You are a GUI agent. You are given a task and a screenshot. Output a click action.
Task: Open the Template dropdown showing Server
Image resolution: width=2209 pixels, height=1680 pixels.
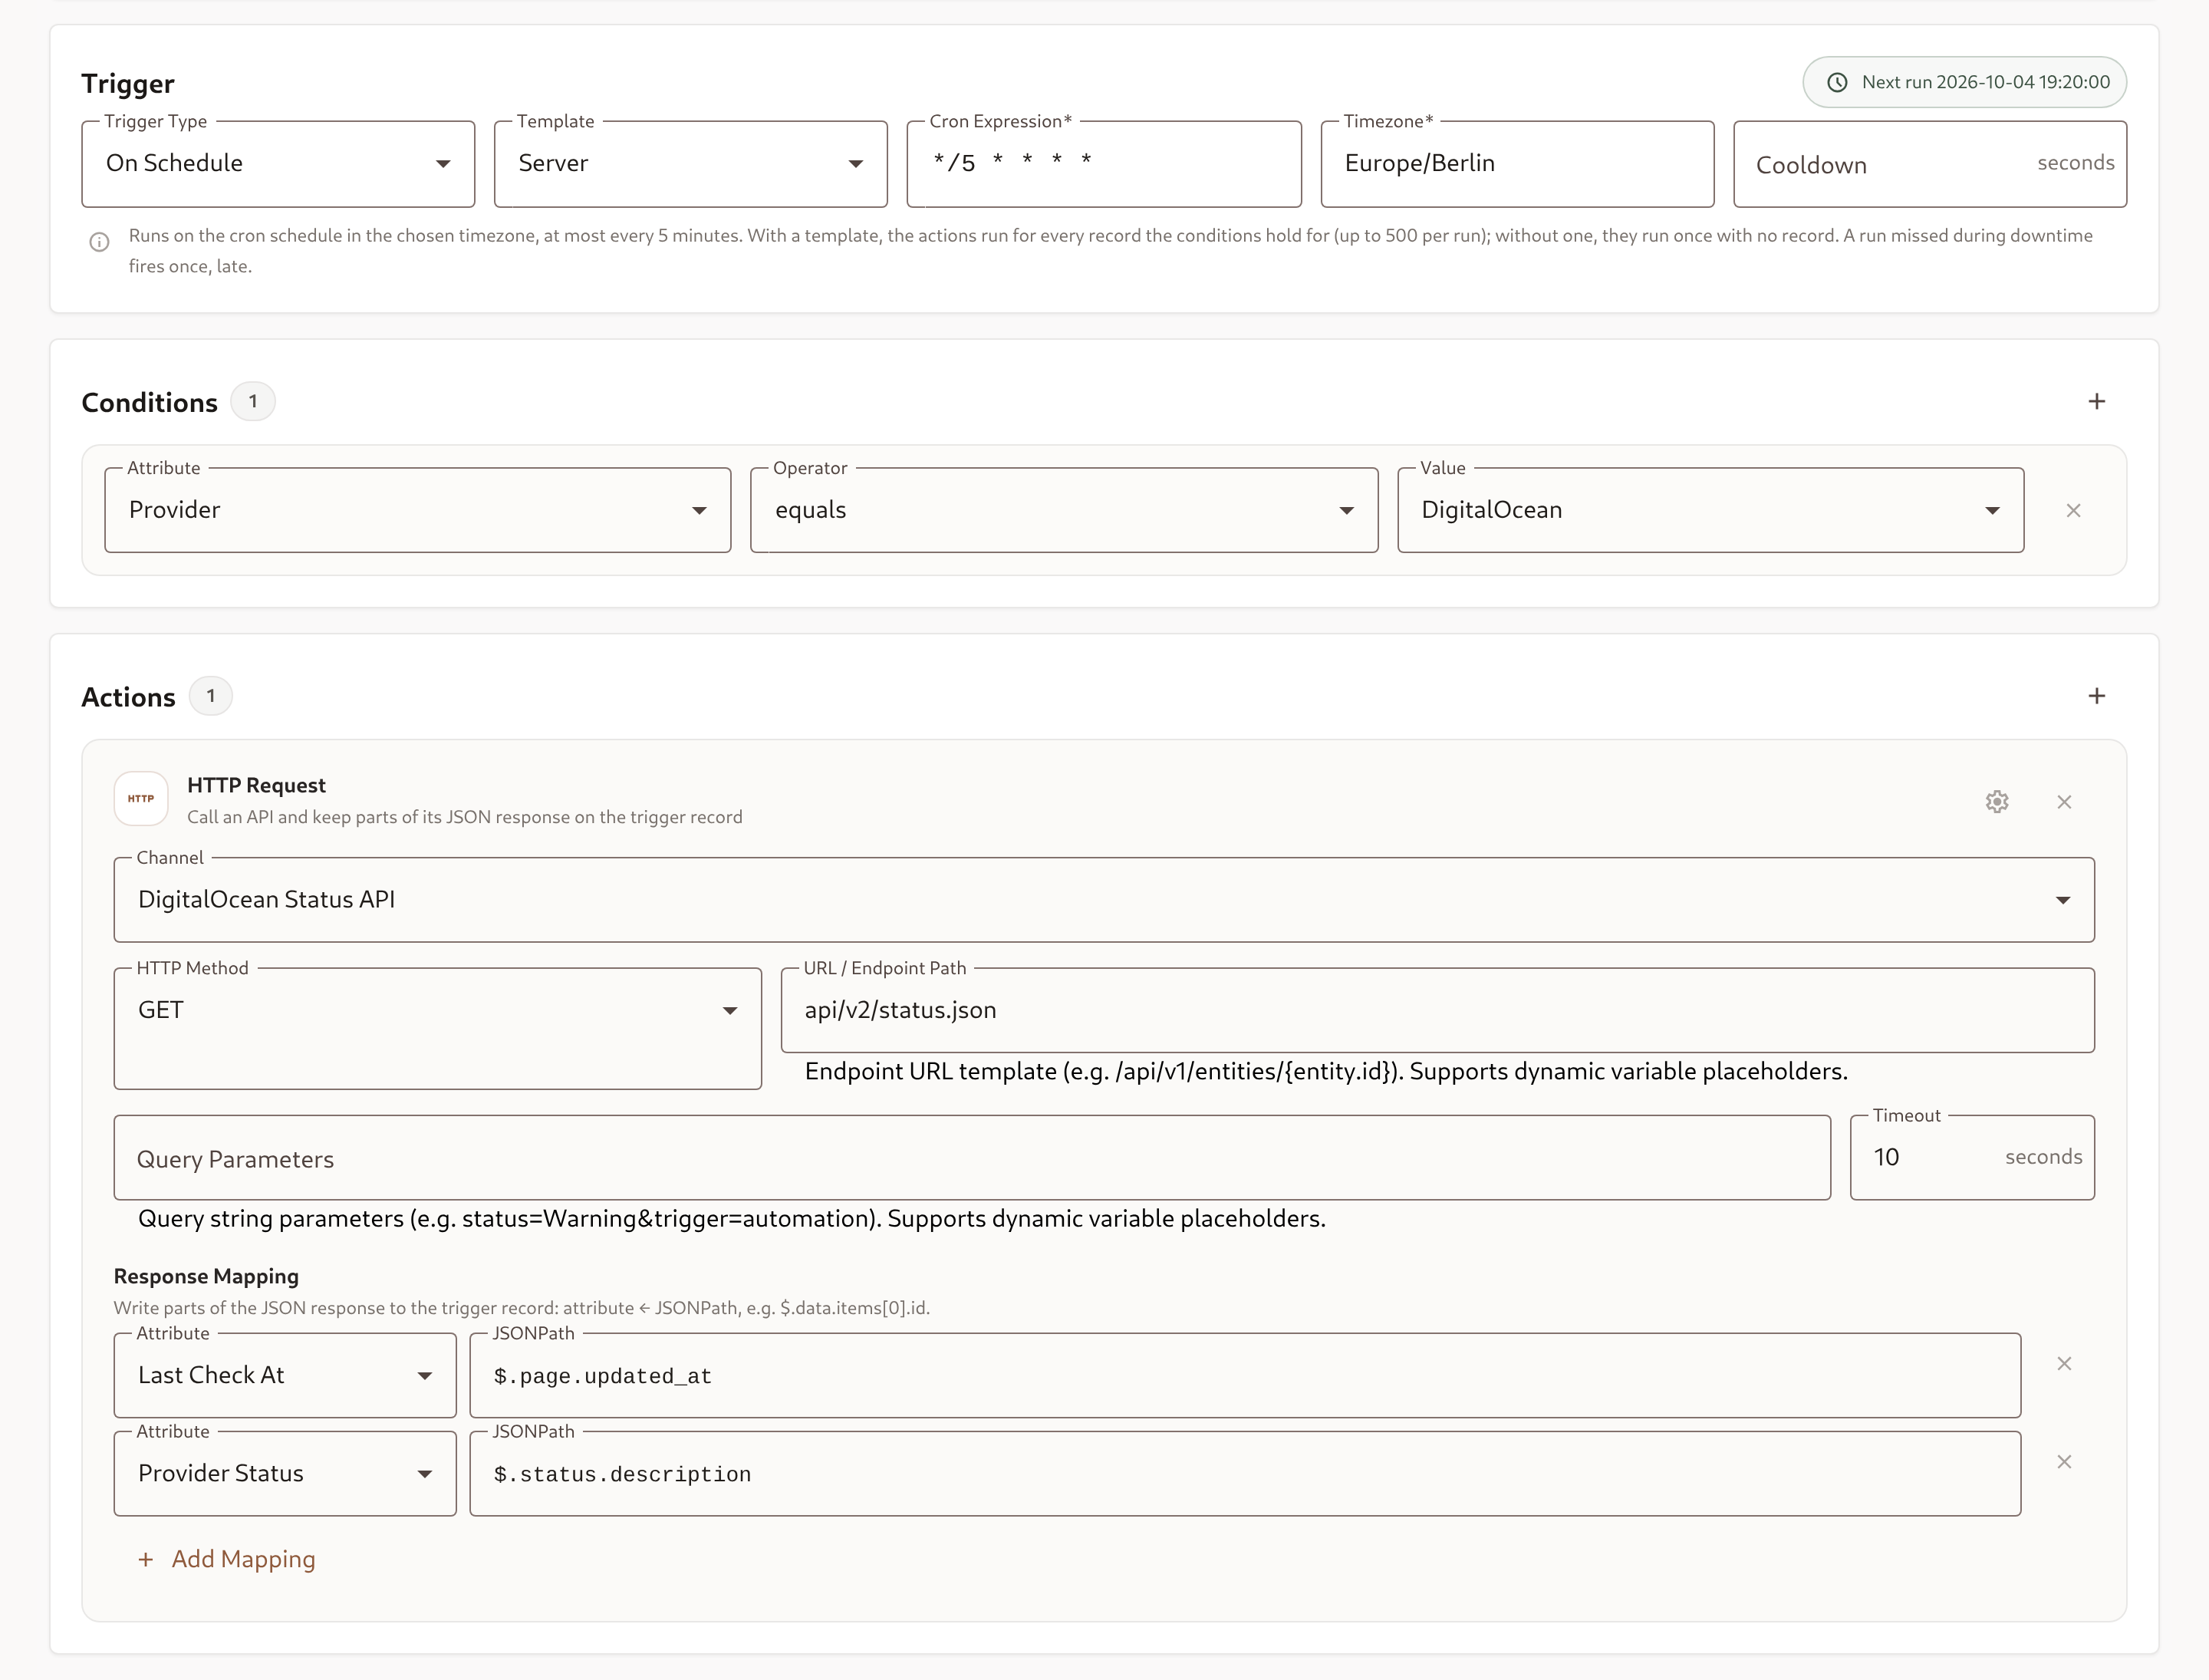(691, 164)
